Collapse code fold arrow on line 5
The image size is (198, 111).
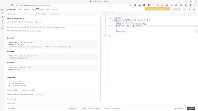point(107,26)
